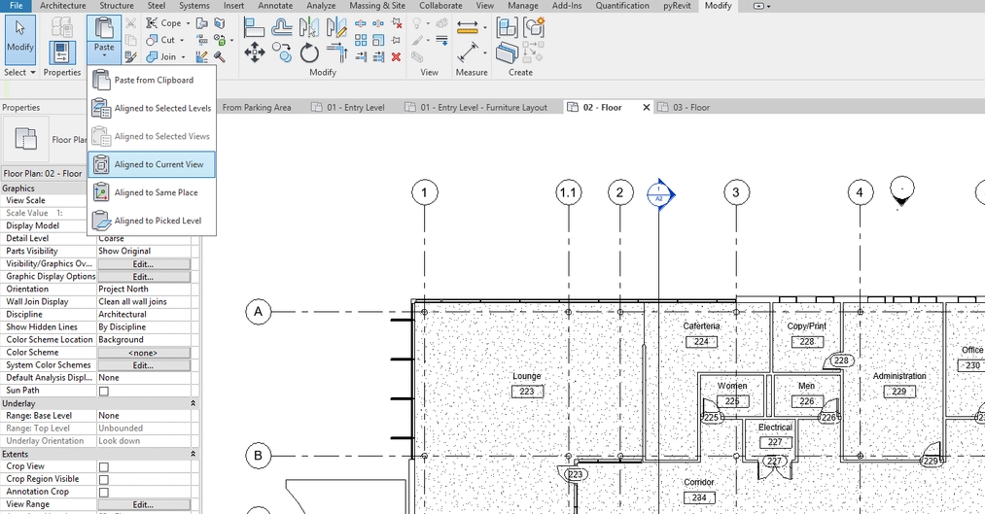
Task: Click the Color Scheme <none> button
Action: [144, 353]
